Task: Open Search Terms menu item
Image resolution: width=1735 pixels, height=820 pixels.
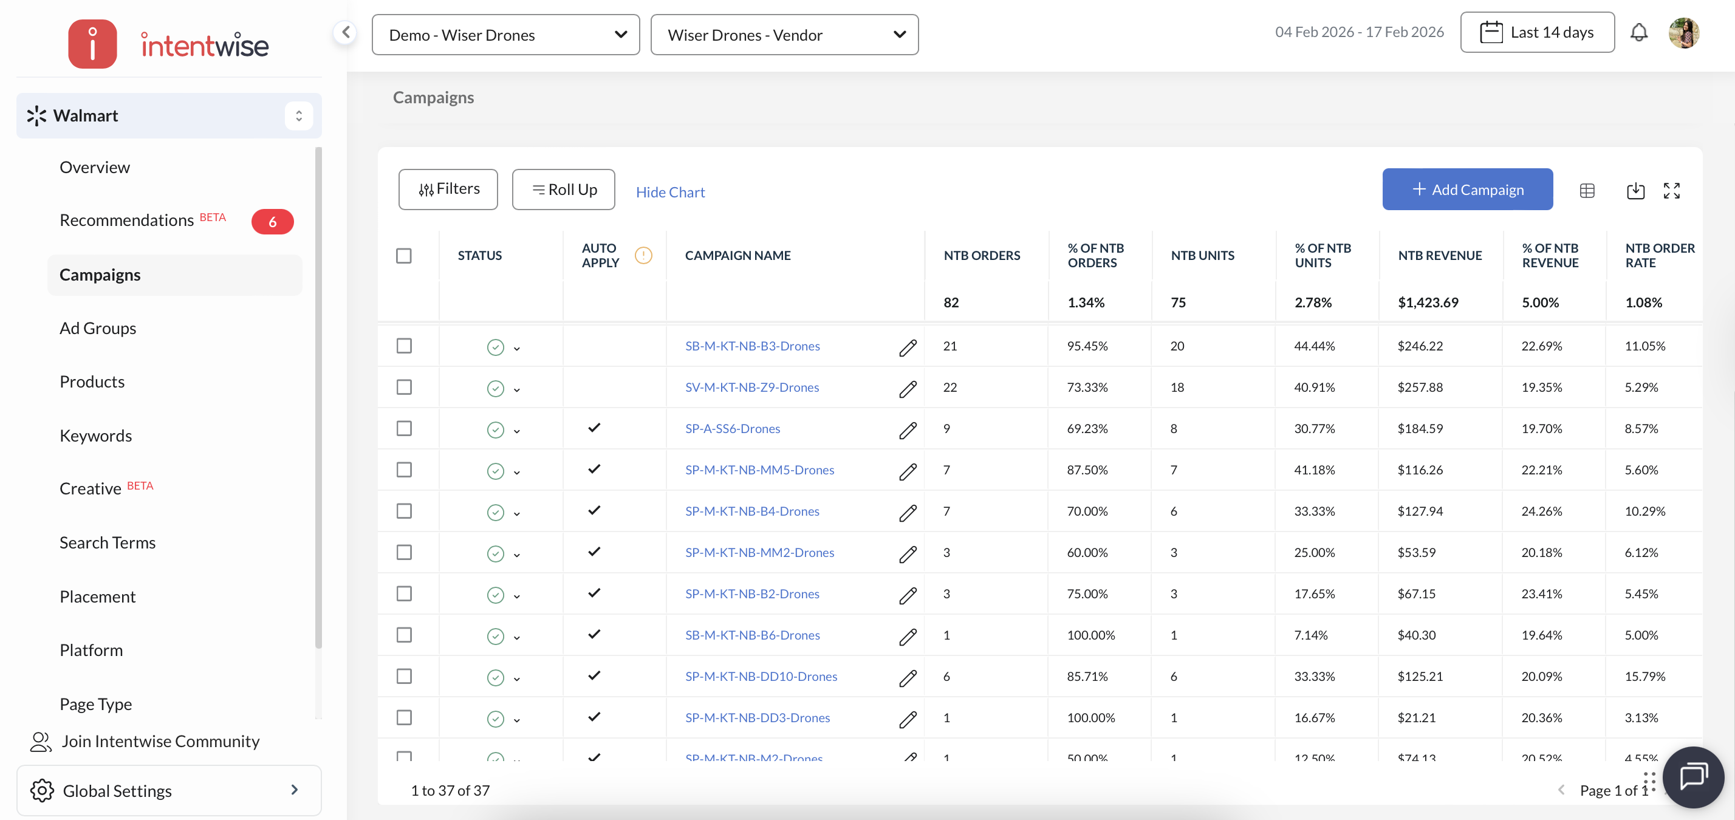Action: click(x=107, y=542)
